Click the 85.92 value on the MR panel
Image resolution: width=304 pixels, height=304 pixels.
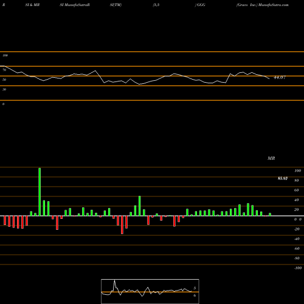point(283,178)
